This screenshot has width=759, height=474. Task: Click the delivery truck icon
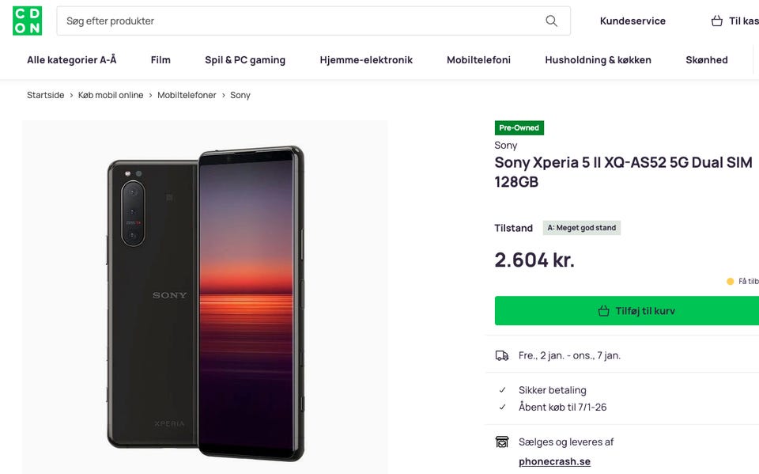pos(502,356)
